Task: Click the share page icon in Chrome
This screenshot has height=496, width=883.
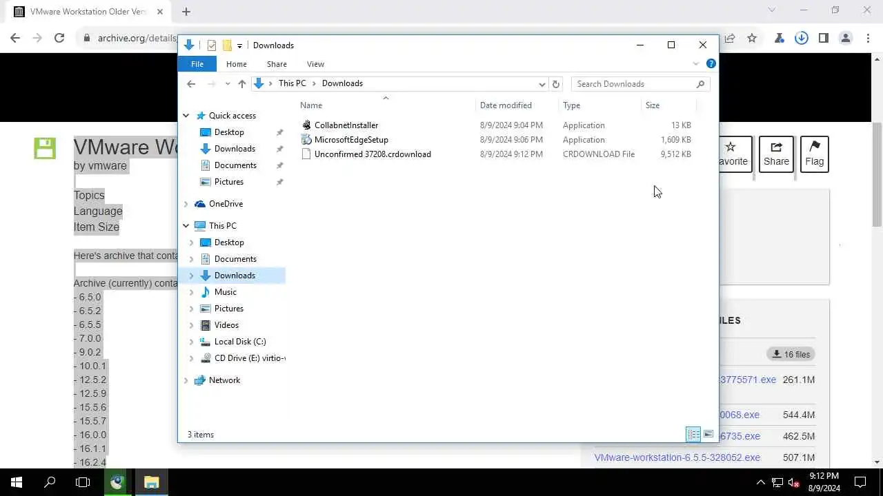Action: (730, 39)
